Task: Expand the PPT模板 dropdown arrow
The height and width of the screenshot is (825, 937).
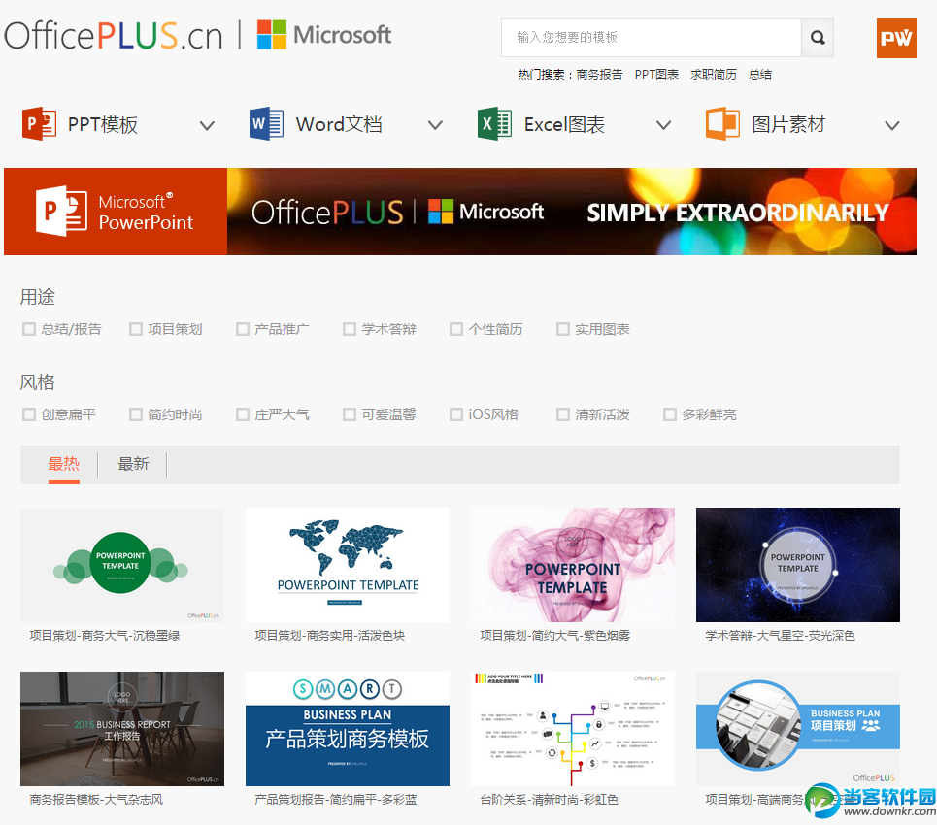Action: click(207, 125)
